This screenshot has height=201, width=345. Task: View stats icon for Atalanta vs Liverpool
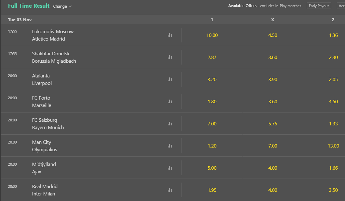170,79
